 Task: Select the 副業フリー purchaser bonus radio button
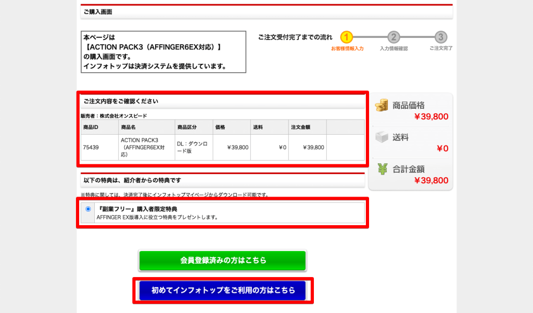coord(88,209)
